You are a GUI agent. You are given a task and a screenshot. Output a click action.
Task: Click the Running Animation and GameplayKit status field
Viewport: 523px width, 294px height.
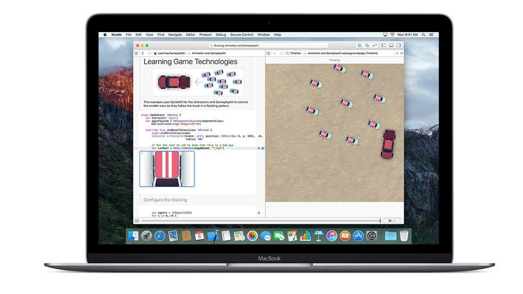(268, 46)
